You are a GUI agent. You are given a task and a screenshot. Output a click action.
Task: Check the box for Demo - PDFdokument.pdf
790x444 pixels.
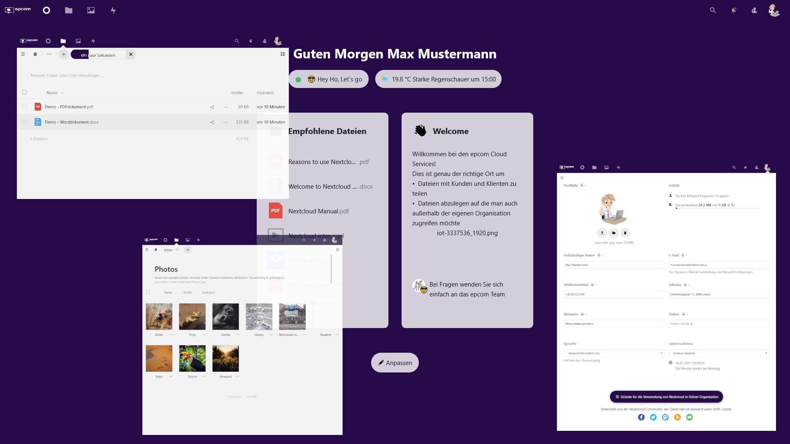(x=24, y=107)
